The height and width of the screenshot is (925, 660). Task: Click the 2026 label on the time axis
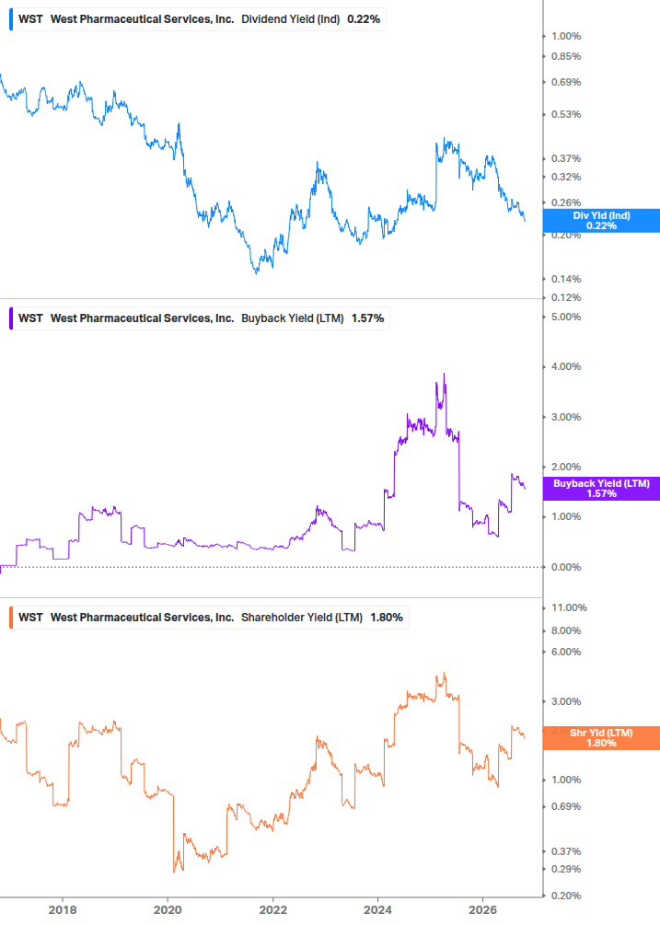point(482,909)
